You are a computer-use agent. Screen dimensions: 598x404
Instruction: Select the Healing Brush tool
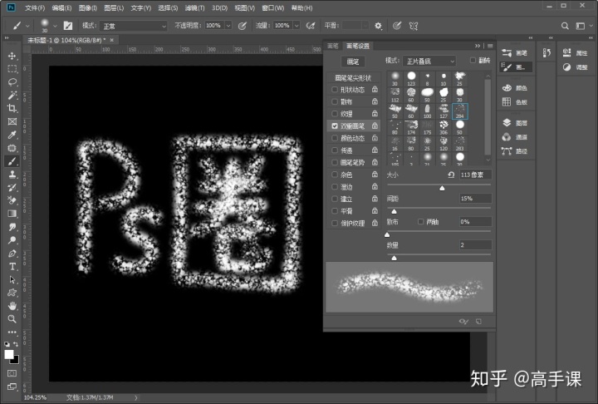12,148
